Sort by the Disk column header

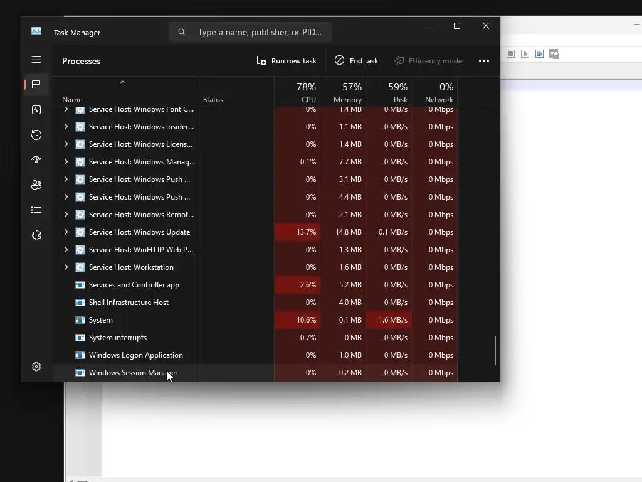pos(389,92)
